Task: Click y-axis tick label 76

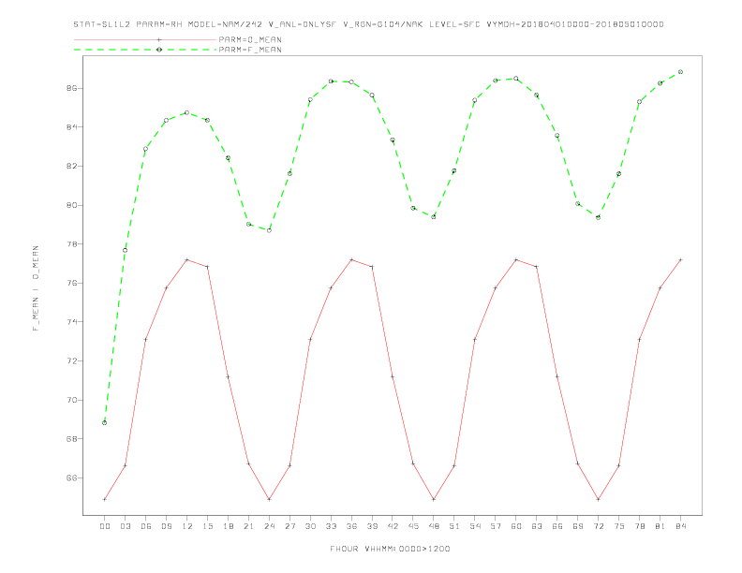Action: click(71, 283)
